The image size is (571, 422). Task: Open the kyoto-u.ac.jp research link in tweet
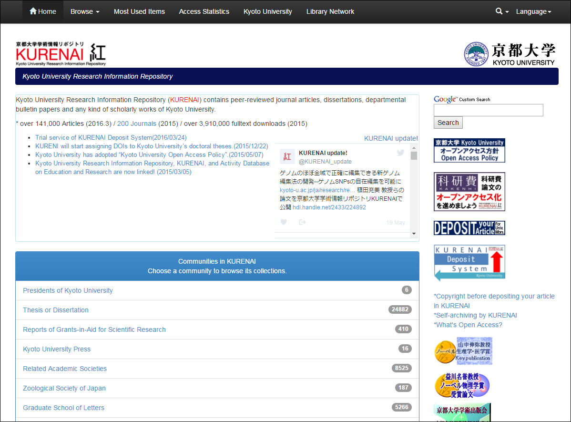point(317,190)
